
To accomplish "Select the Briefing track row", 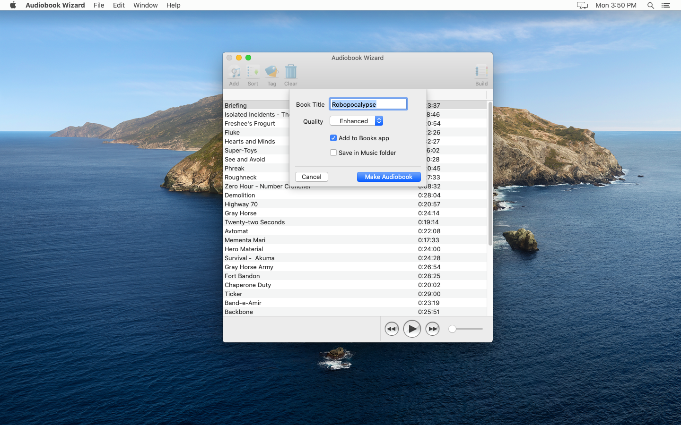I will tap(256, 105).
